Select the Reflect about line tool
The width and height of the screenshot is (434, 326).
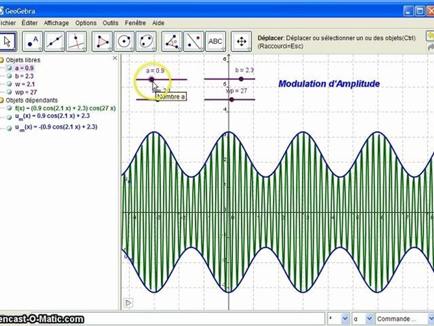194,42
